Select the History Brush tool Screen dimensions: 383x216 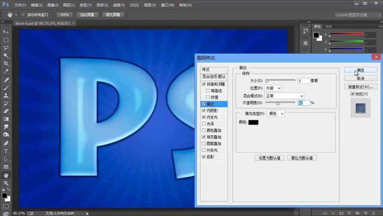click(6, 103)
